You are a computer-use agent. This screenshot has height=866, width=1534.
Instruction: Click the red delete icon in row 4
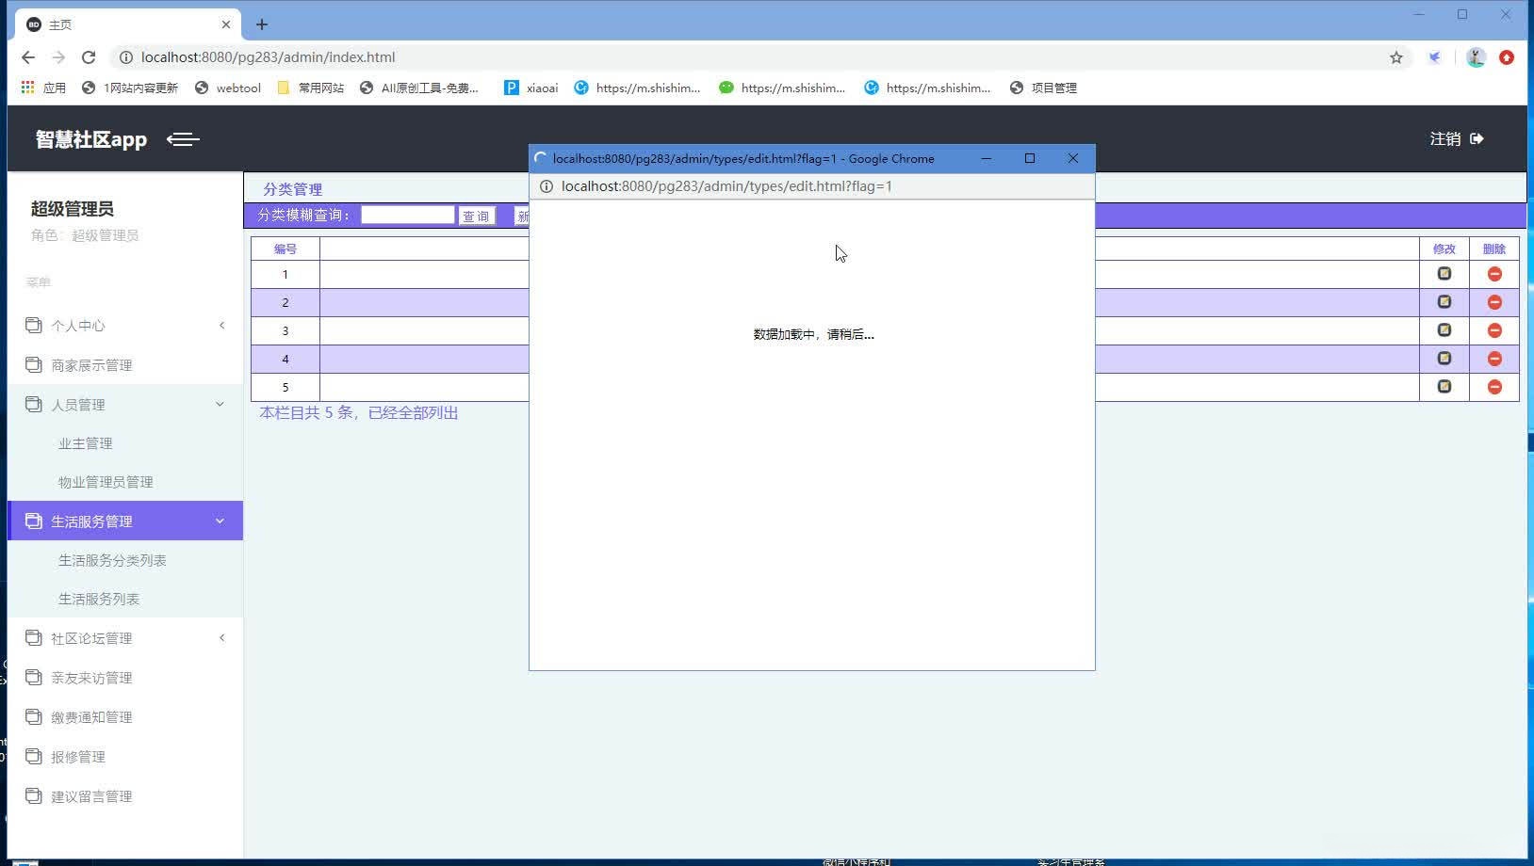pos(1494,359)
